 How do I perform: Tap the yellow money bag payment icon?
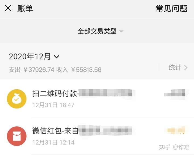tap(17, 99)
